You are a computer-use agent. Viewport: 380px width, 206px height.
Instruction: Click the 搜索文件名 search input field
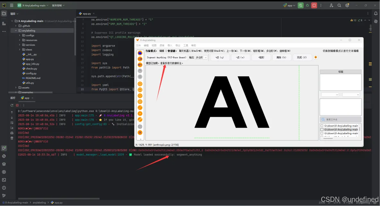coord(340,119)
